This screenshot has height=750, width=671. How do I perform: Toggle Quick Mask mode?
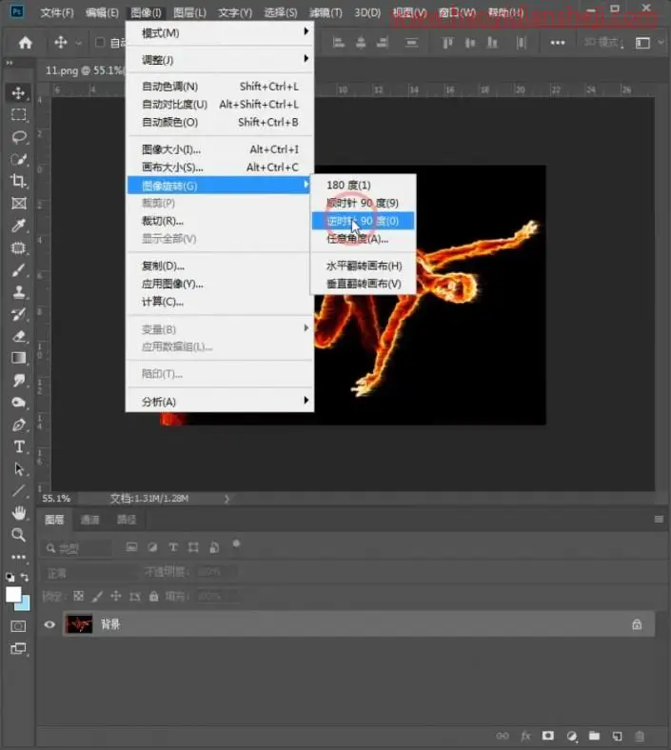18,626
